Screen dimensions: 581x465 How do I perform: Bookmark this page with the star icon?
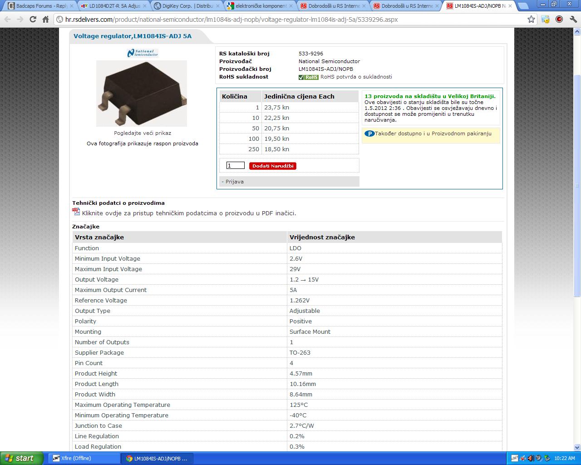tap(532, 20)
